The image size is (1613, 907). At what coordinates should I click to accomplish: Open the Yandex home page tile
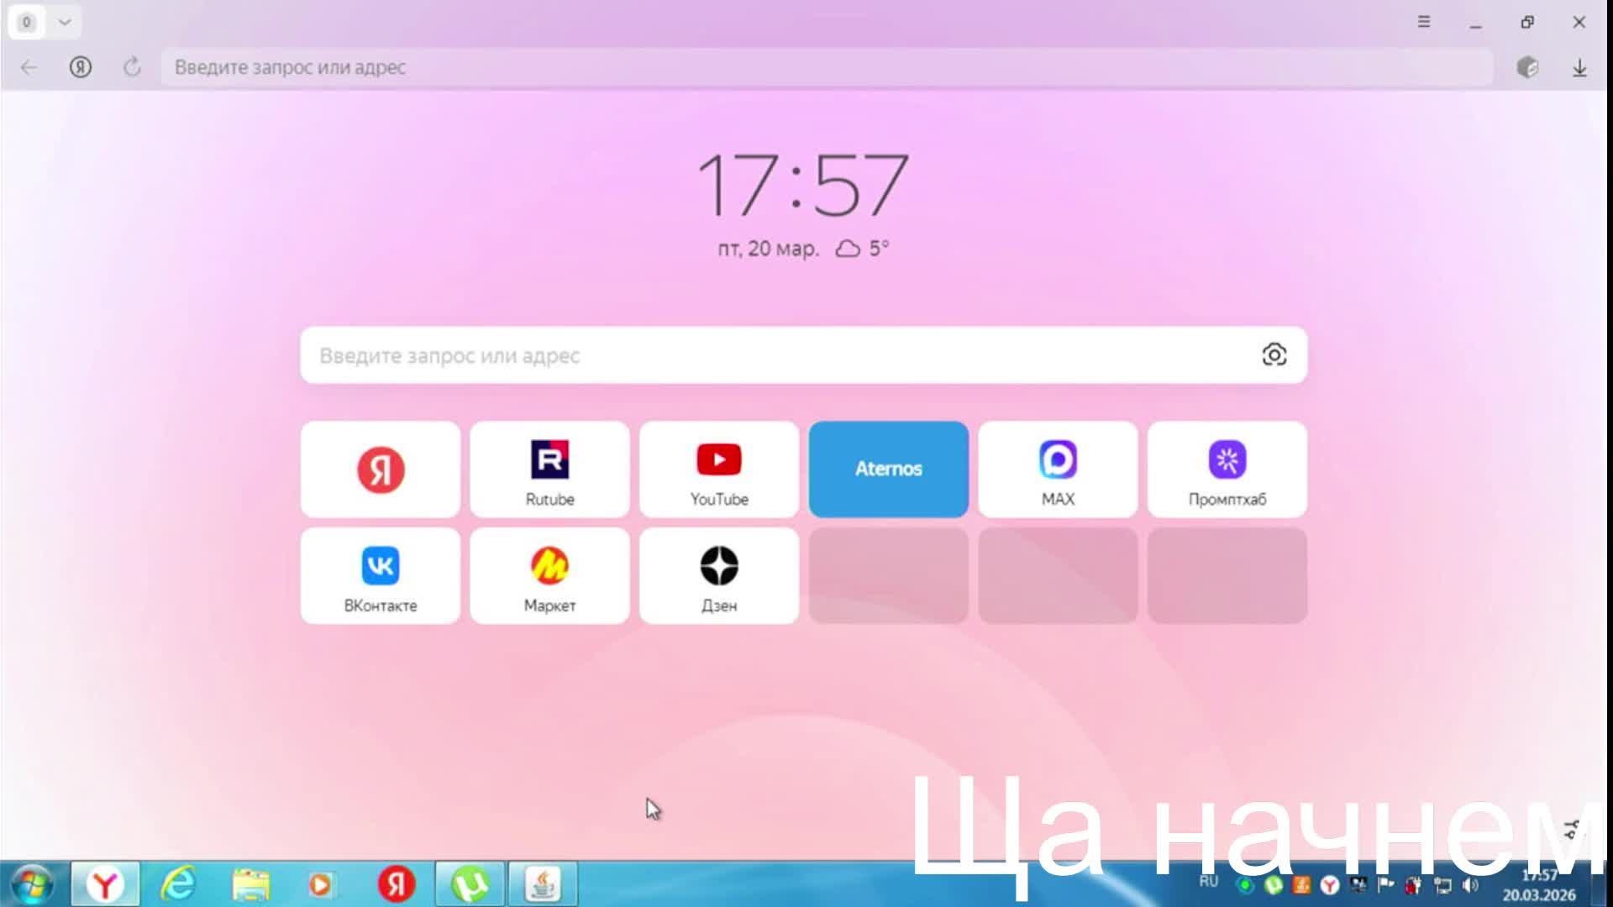[380, 469]
